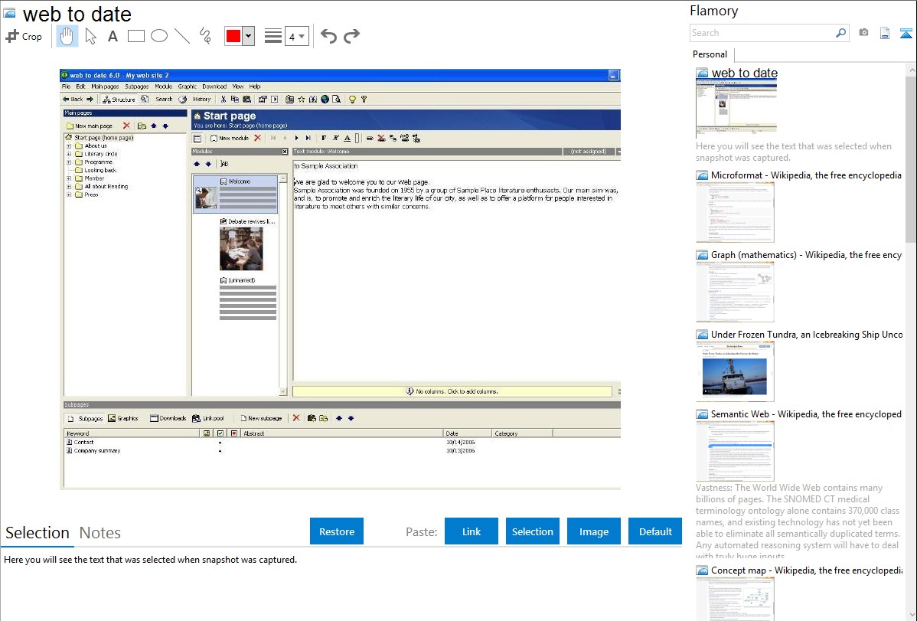Screen dimensions: 917x621
Task: Select the rectangle shape tool
Action: [136, 36]
